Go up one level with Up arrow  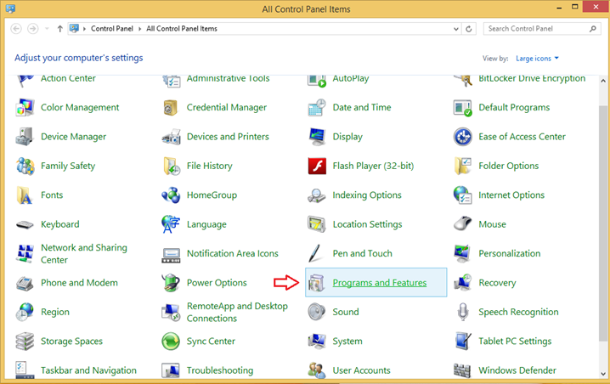[x=60, y=28]
